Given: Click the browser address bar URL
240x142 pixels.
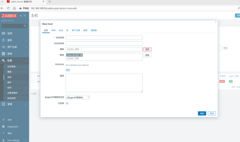Looking at the screenshot, I should click(54, 8).
